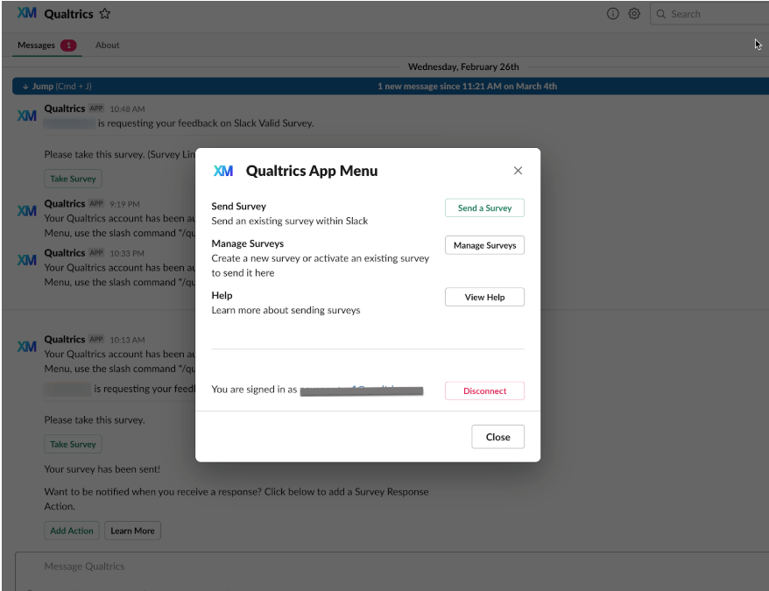Click the Qualtrics channel title
Viewport: 769px width, 591px height.
(x=68, y=14)
